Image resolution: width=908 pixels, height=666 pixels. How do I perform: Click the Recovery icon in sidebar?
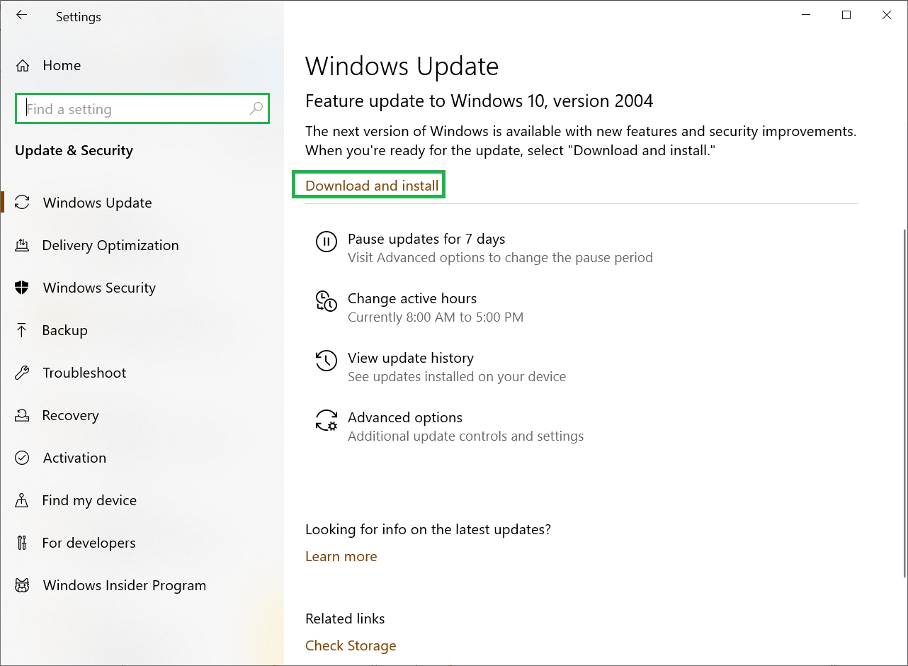click(22, 415)
